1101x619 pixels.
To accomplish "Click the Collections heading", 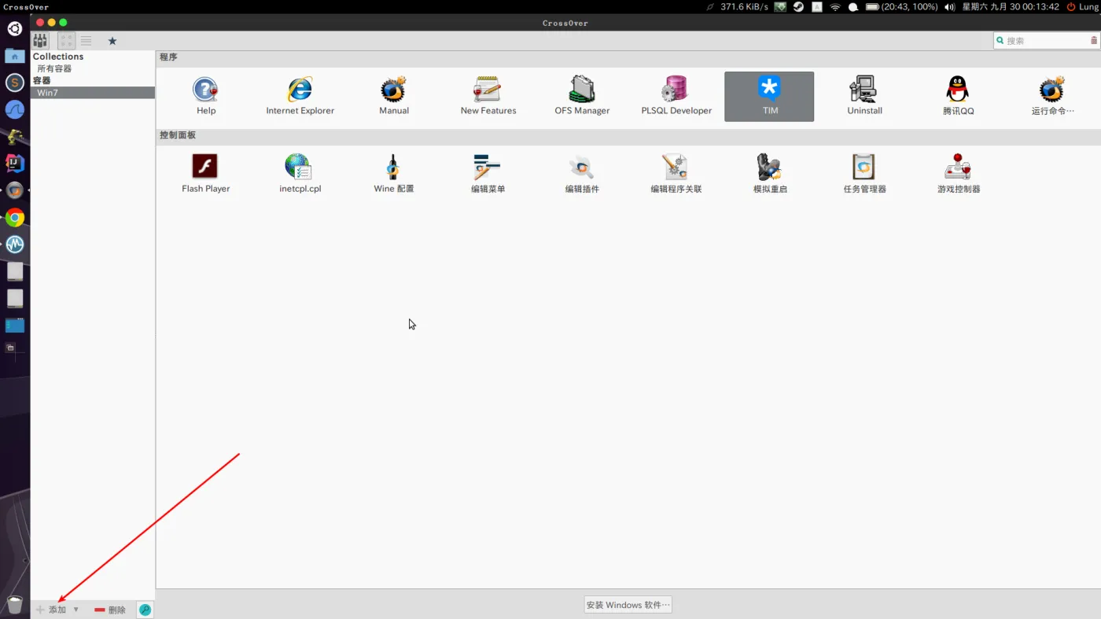I will coord(58,57).
